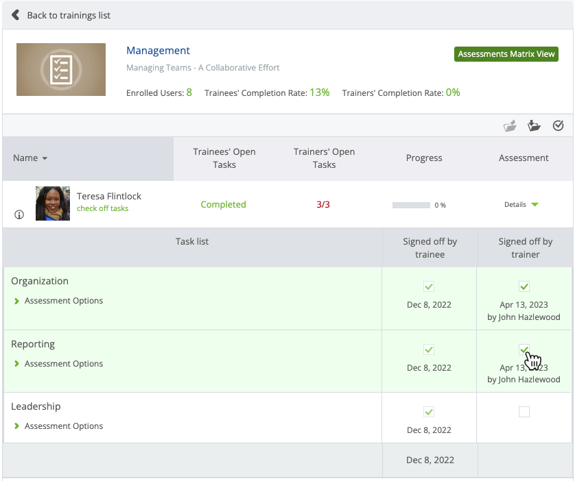
Task: Click the back arrow icon
Action: pos(14,14)
